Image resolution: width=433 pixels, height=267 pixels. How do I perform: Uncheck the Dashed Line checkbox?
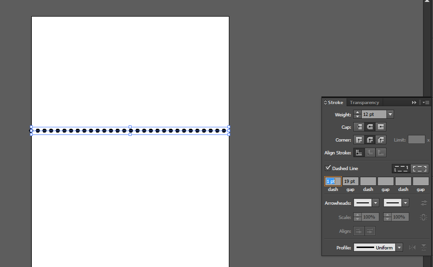pyautogui.click(x=328, y=168)
